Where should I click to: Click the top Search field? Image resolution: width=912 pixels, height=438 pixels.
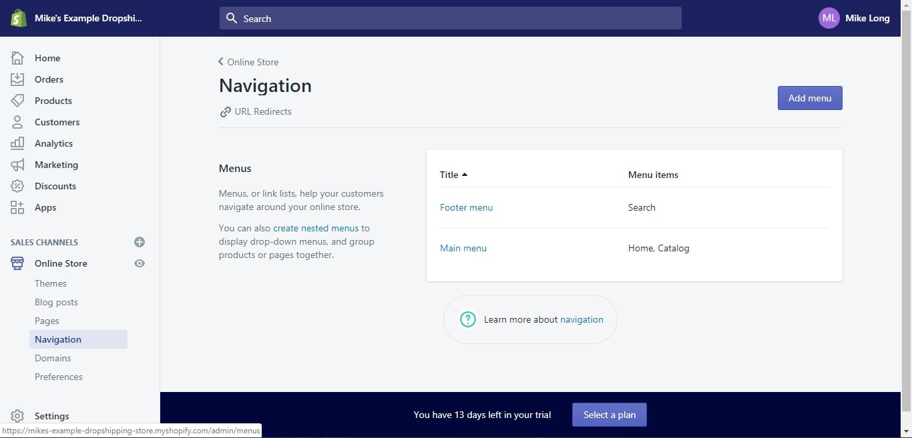(x=451, y=19)
